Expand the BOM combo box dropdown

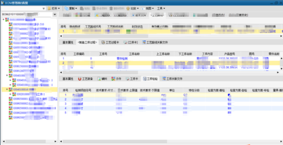[x=55, y=14]
